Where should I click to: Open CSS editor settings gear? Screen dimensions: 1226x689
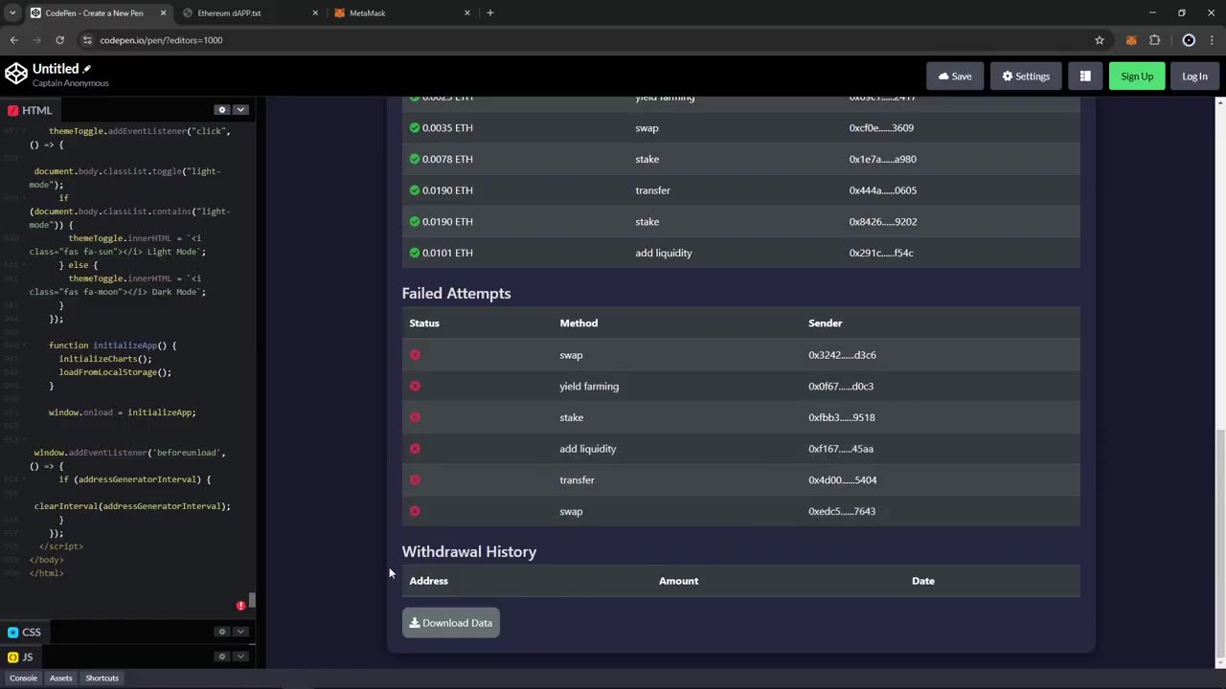222,632
